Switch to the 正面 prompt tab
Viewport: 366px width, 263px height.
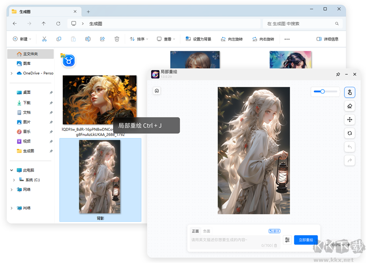195,231
